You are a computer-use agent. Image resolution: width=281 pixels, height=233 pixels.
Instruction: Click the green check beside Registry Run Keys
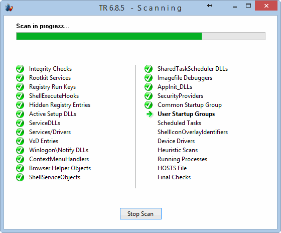click(x=20, y=87)
